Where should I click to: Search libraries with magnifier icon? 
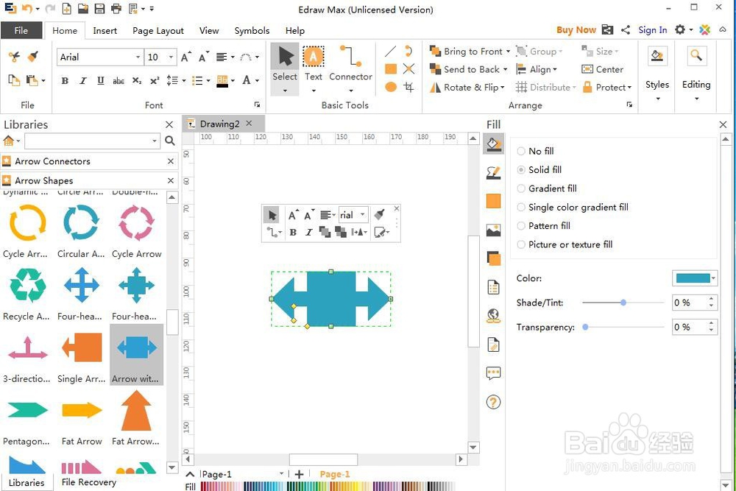170,141
